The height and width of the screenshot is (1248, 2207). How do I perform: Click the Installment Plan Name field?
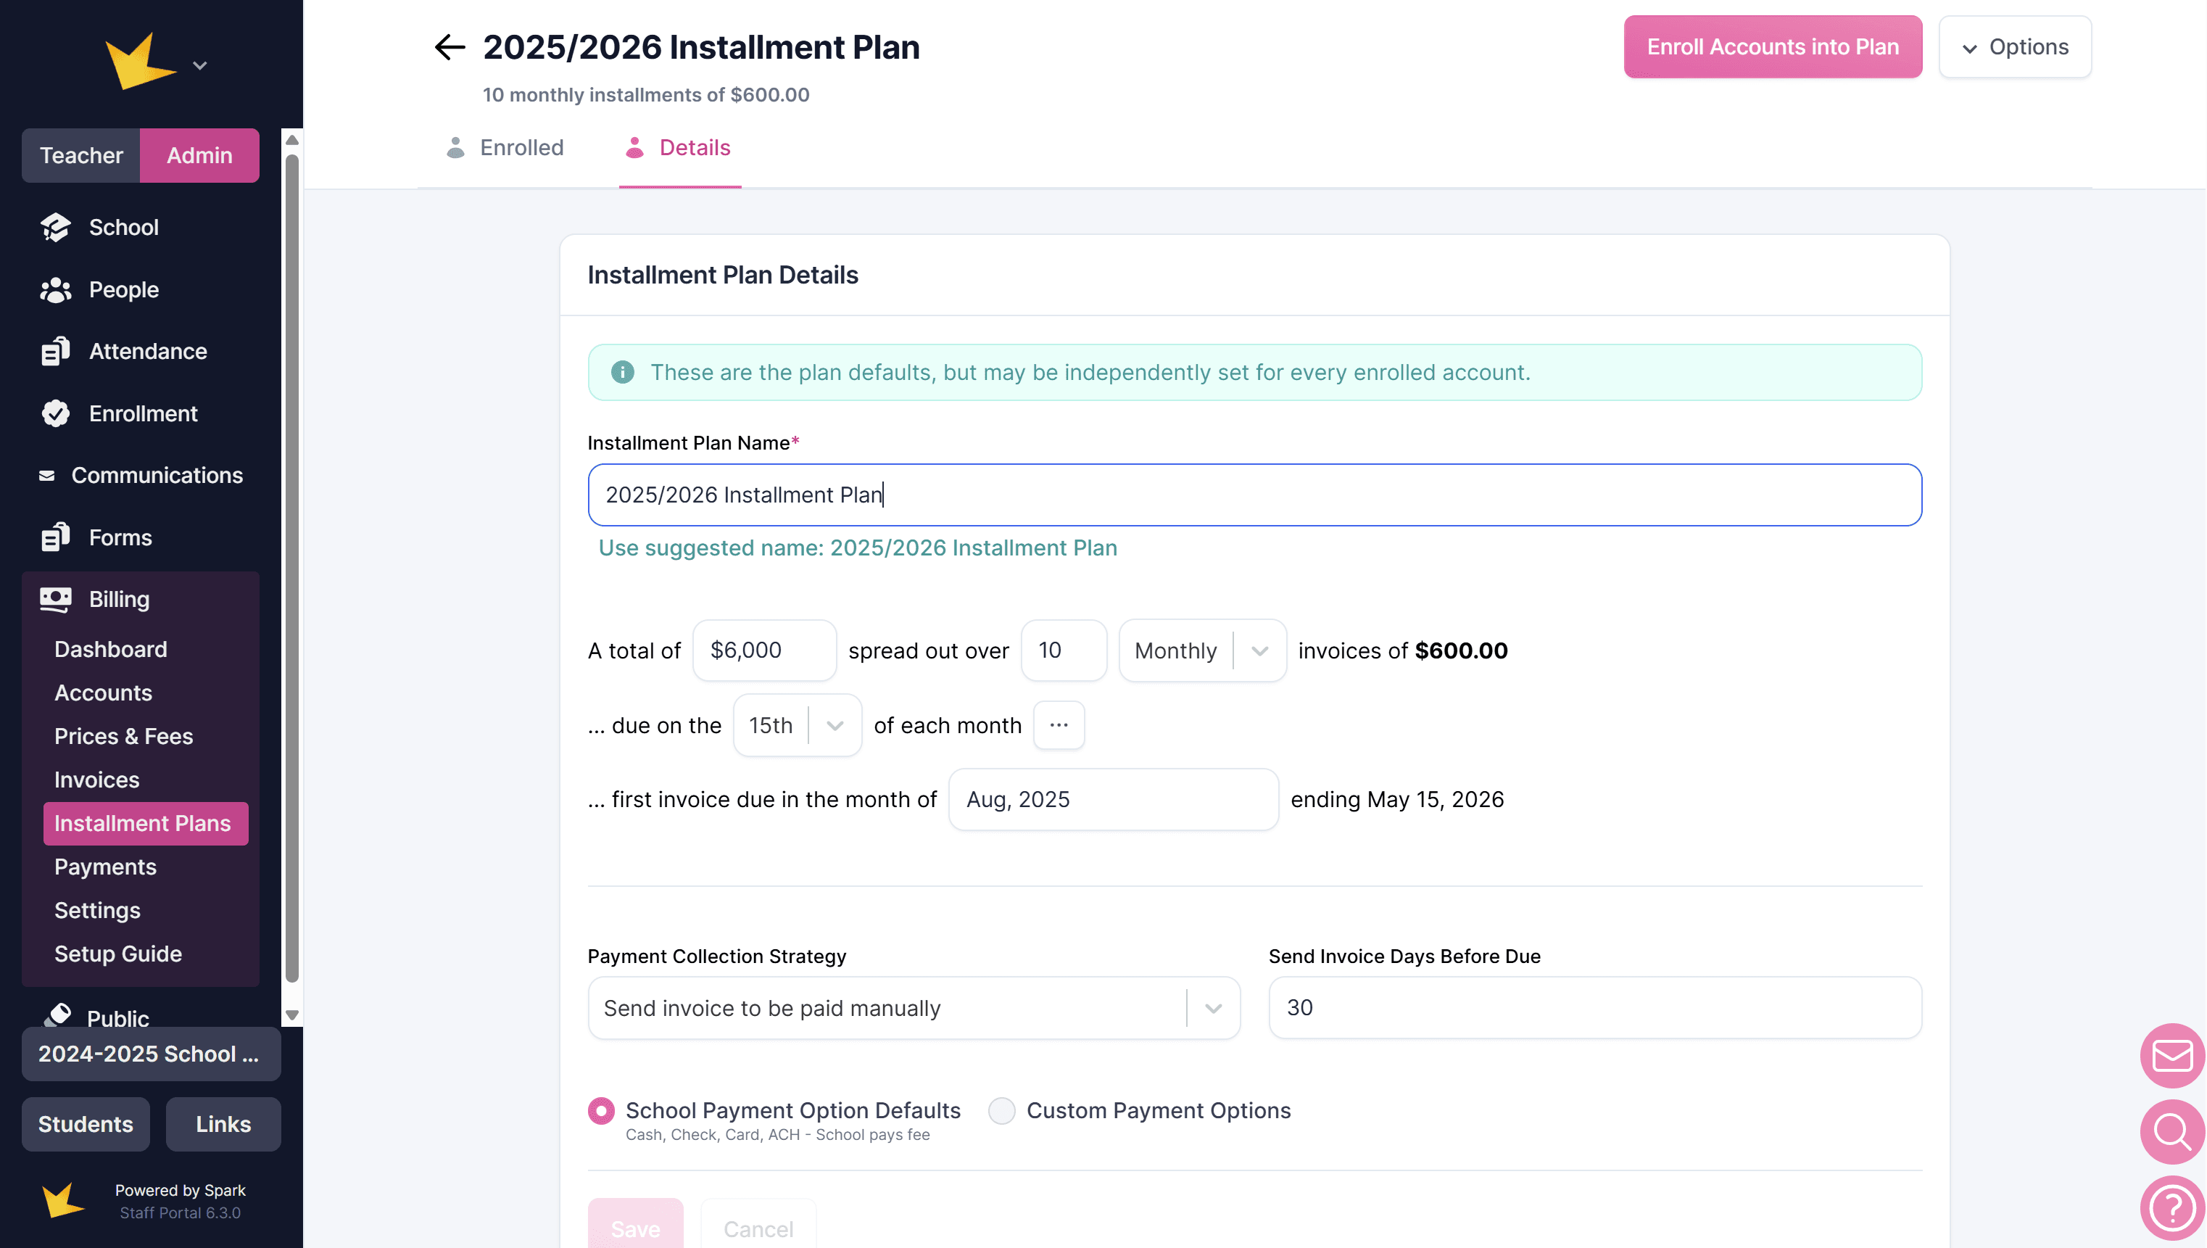click(1254, 495)
